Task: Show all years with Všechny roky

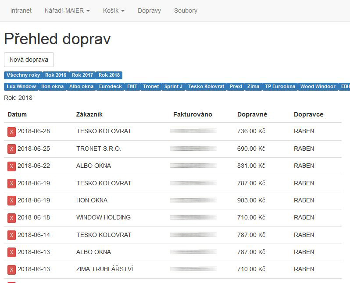Action: point(23,75)
